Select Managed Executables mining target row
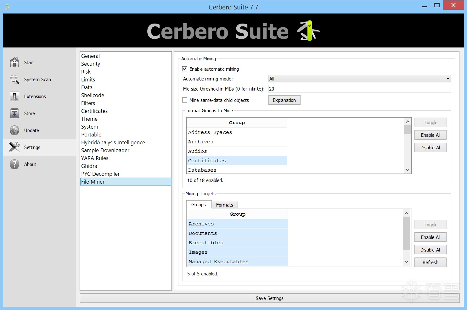Screen dimensions: 467x310 tap(238, 261)
